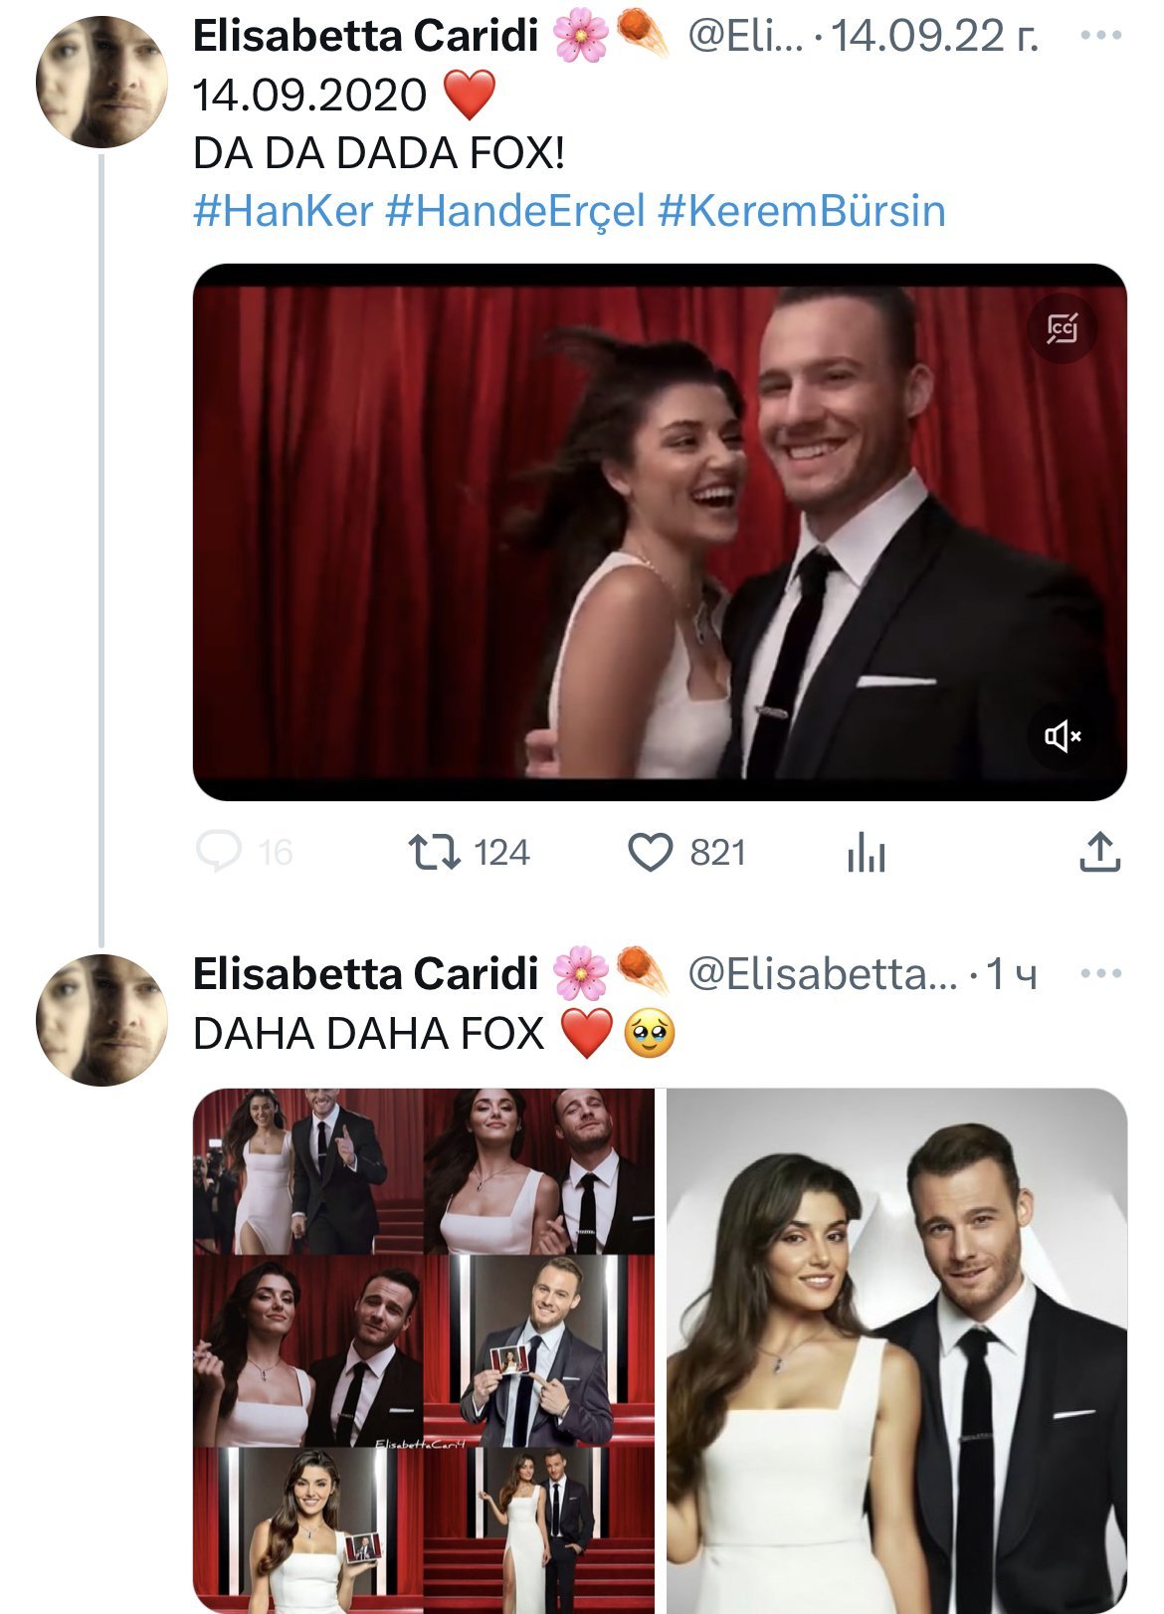Click the second tweet's profile avatar
This screenshot has height=1614, width=1164.
tap(100, 1020)
